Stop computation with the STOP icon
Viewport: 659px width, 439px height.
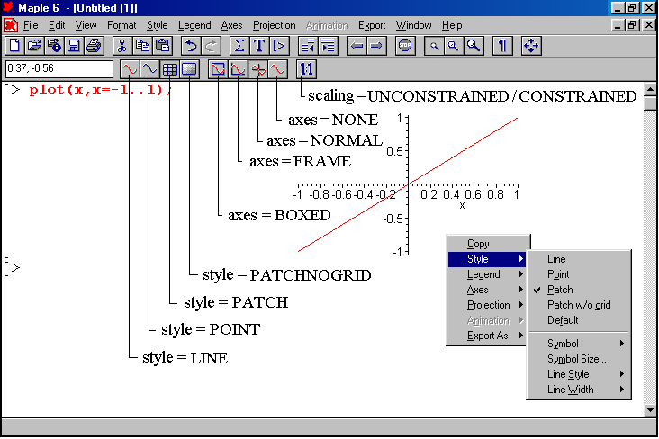tap(405, 45)
